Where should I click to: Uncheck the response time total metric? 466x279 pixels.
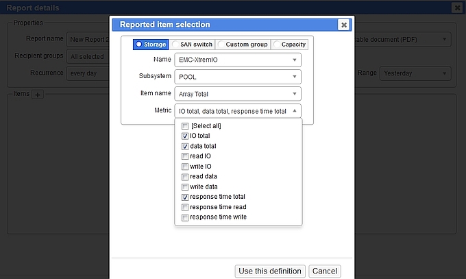(185, 197)
